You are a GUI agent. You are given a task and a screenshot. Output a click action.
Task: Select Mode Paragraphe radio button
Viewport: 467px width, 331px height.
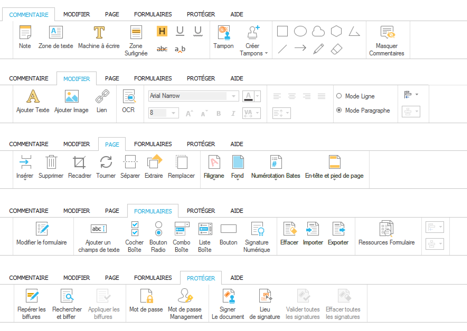(339, 110)
